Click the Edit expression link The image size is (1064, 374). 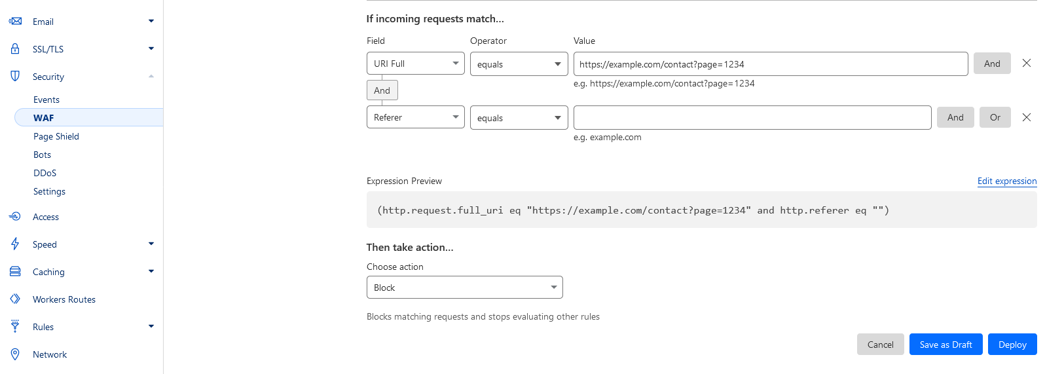(x=1007, y=181)
